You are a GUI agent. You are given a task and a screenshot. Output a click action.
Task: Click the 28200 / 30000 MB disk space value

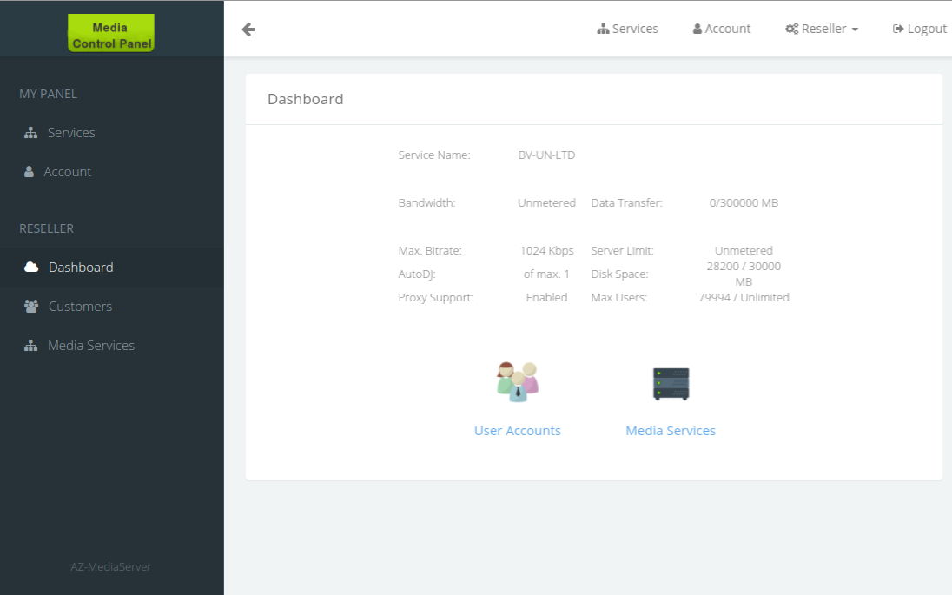744,274
